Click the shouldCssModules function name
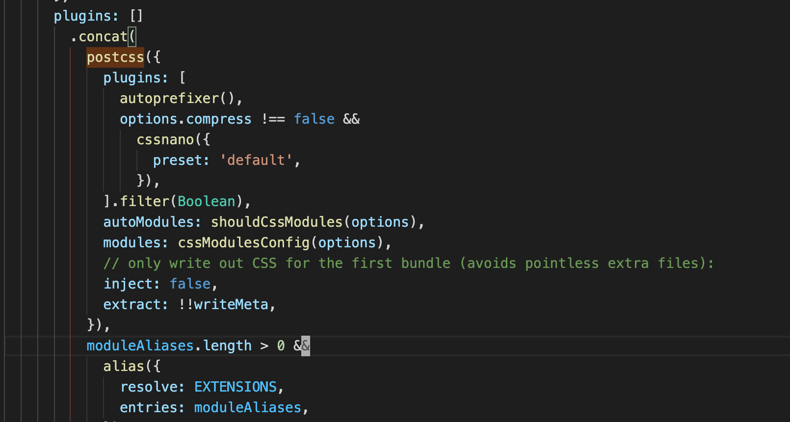790x422 pixels. click(x=277, y=222)
